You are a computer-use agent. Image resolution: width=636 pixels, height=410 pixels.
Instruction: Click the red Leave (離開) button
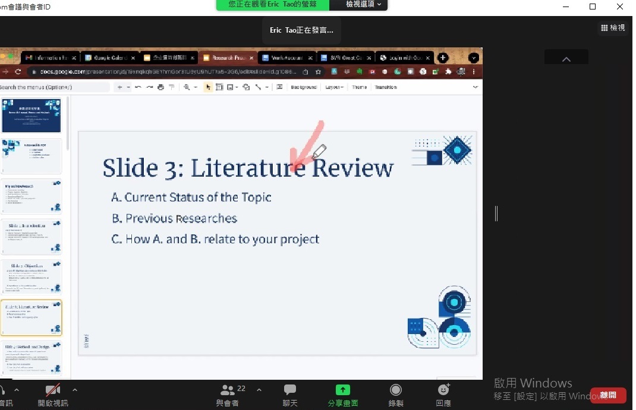607,395
